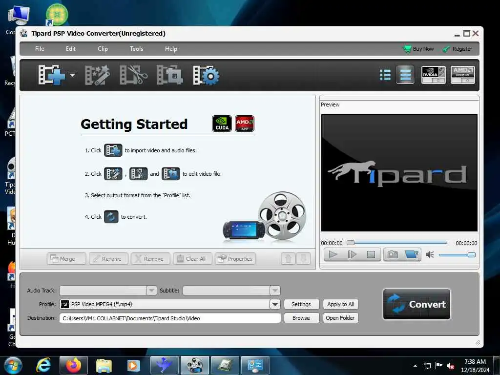Open the Help menu
The height and width of the screenshot is (375, 500).
click(x=171, y=49)
